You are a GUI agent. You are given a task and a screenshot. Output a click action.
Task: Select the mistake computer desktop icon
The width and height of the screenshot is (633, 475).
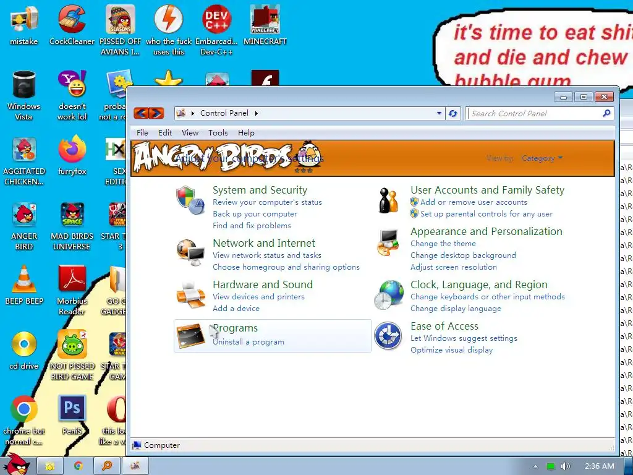pyautogui.click(x=24, y=19)
